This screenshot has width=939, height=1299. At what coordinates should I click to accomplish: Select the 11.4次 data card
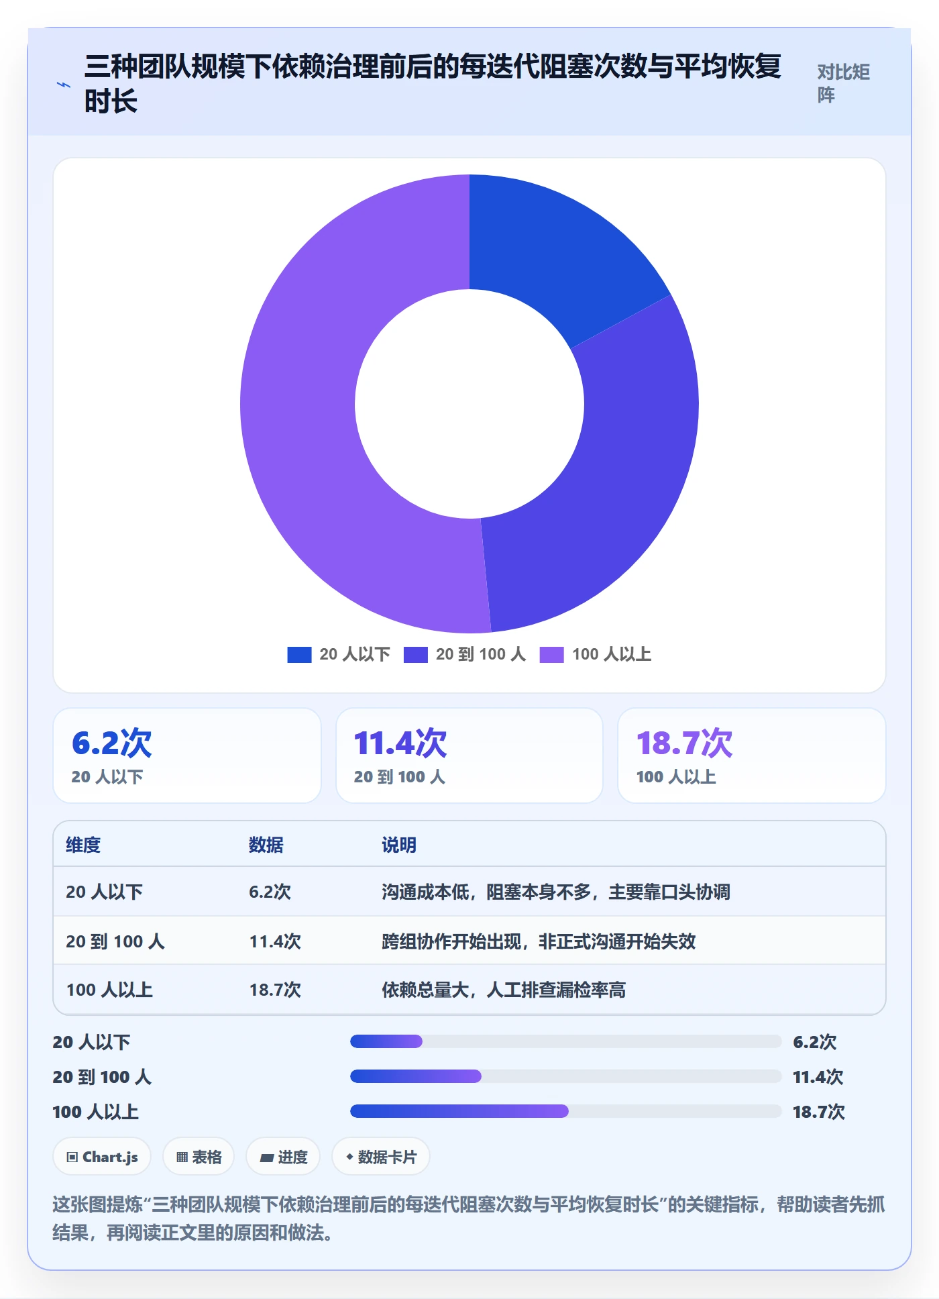tap(469, 756)
